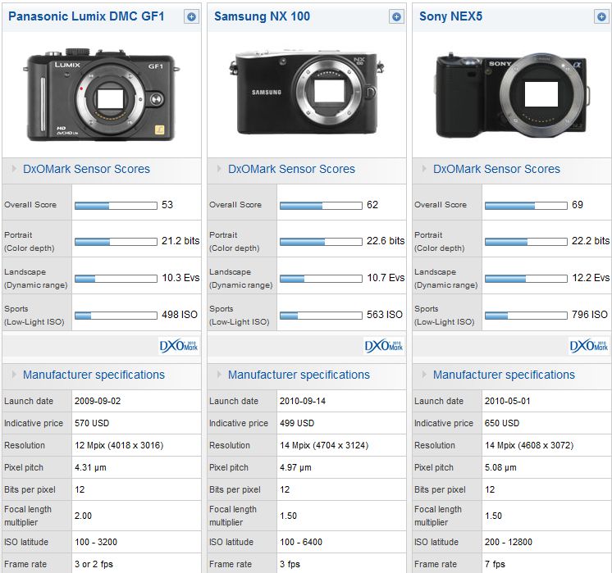The image size is (612, 573).
Task: Select Samsung 10.7 Evs landscape value
Action: (386, 278)
